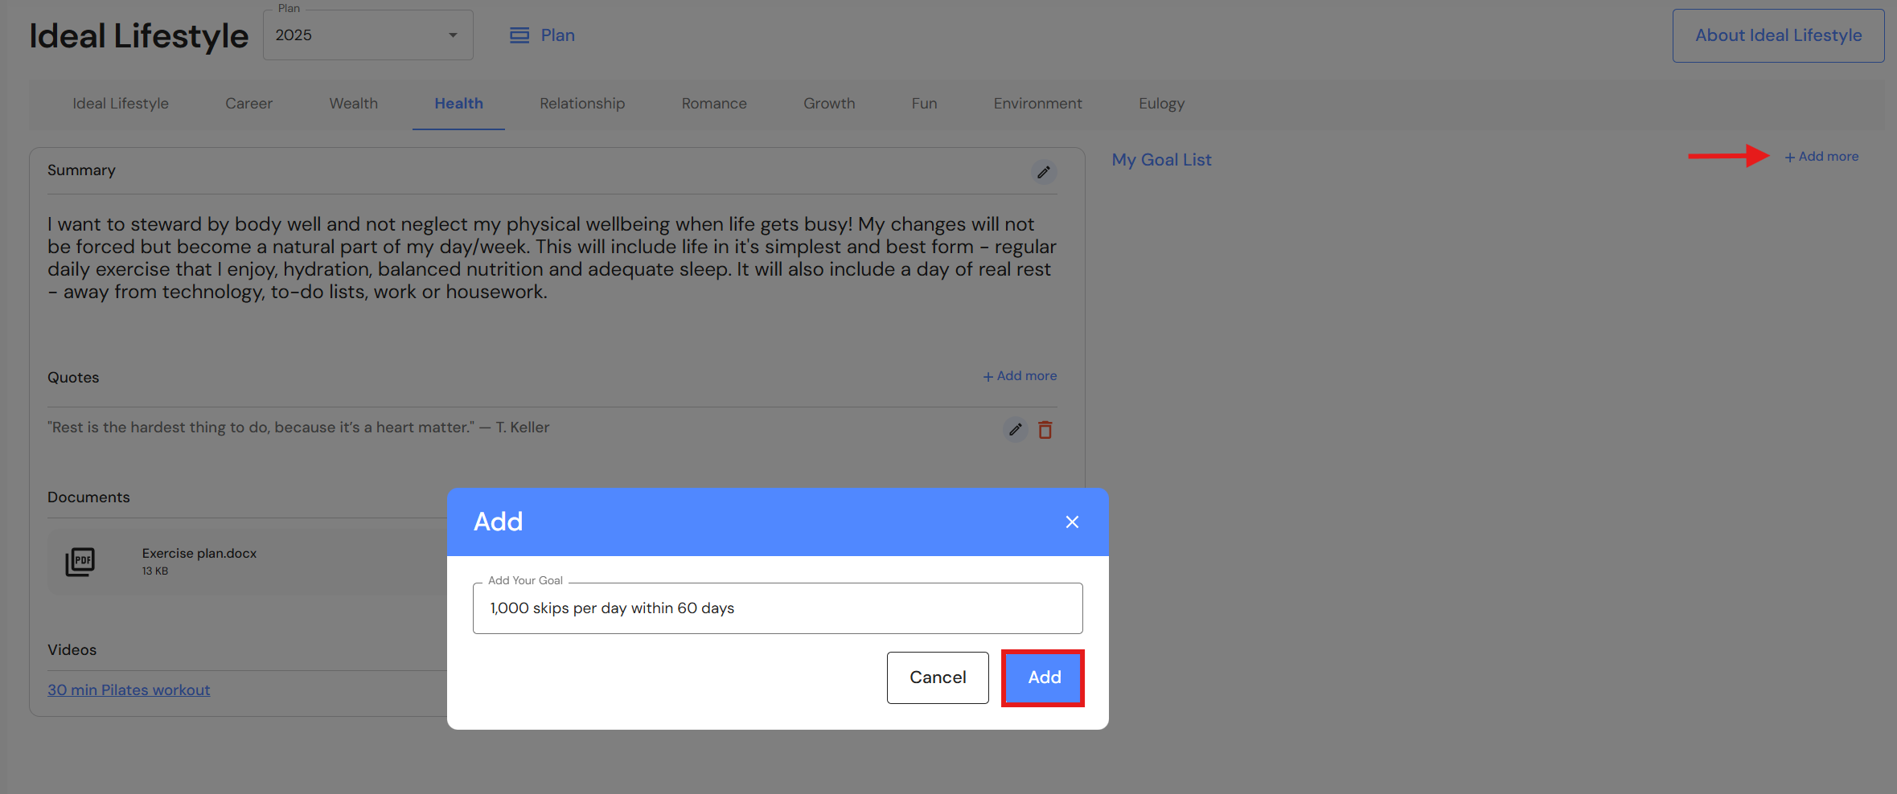
Task: Click the Add Your Goal input field
Action: [x=777, y=608]
